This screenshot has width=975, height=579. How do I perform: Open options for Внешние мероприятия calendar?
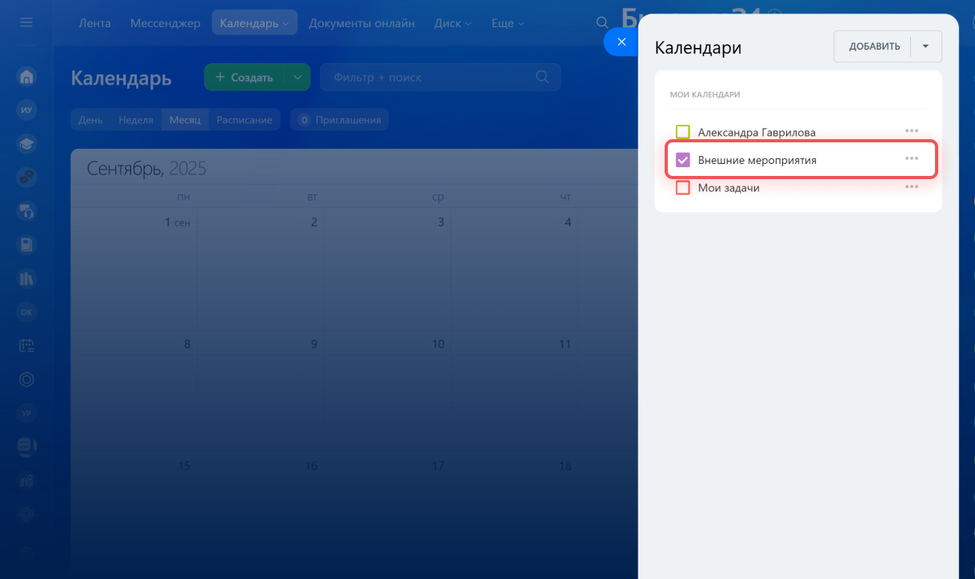(911, 159)
